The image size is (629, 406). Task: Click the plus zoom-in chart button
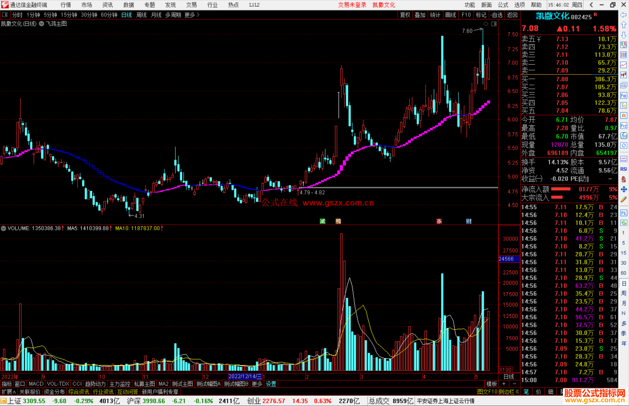[x=504, y=384]
